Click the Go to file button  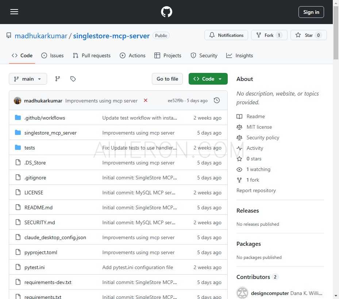click(x=167, y=79)
